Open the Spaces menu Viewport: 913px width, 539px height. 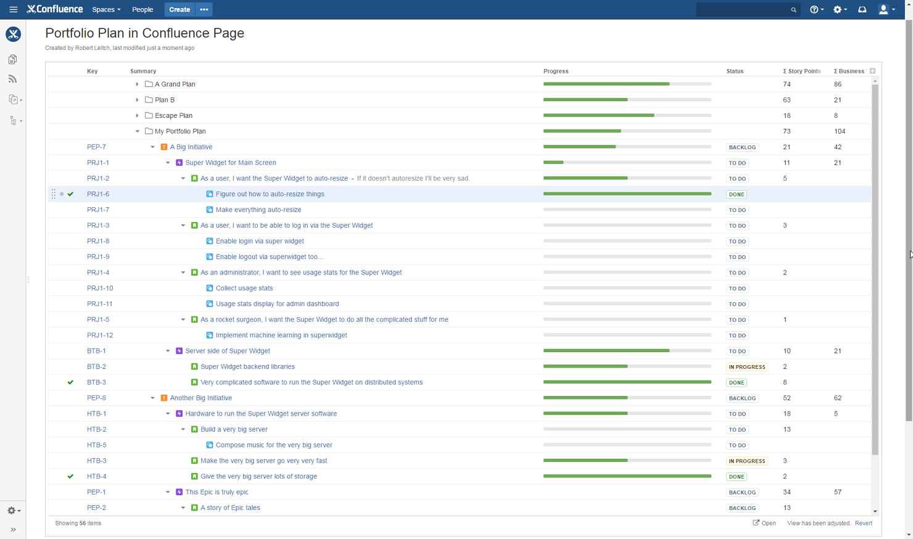click(106, 9)
